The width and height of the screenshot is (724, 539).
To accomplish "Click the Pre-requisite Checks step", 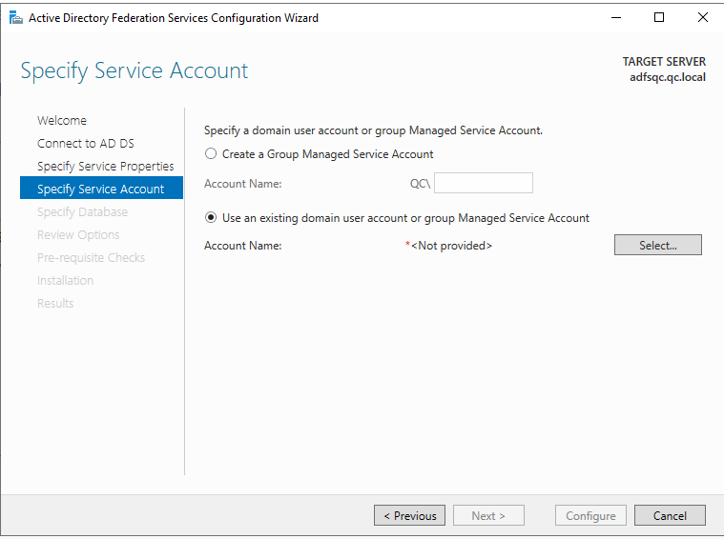I will pyautogui.click(x=91, y=258).
